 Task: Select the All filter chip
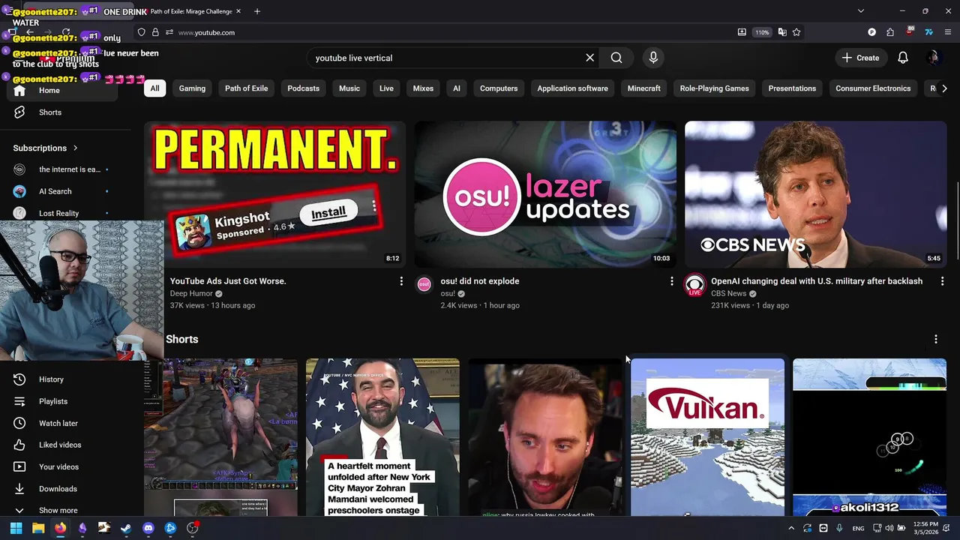[x=154, y=88]
